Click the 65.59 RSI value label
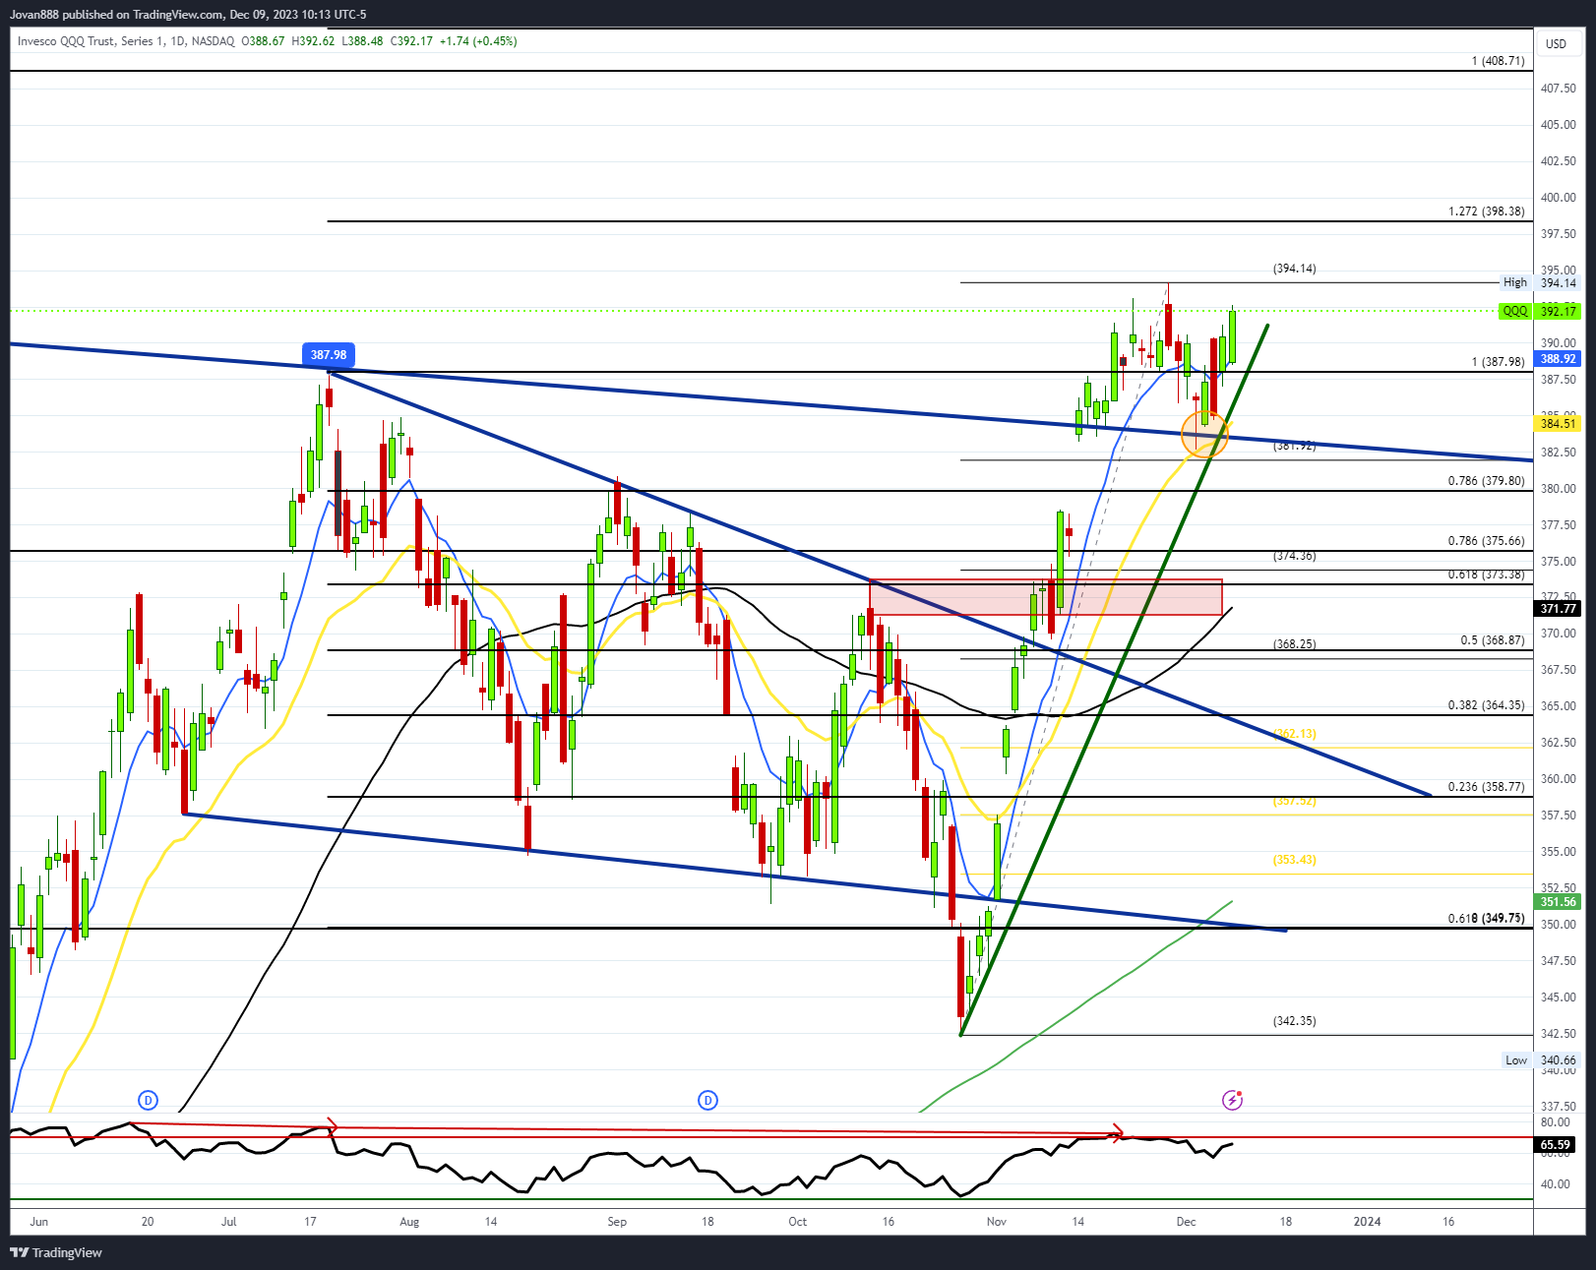Screen dimensions: 1596x1270 click(1556, 1144)
